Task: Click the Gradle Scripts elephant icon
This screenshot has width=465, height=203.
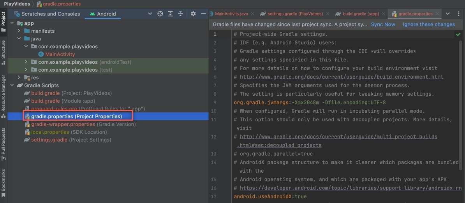Action: [20, 85]
